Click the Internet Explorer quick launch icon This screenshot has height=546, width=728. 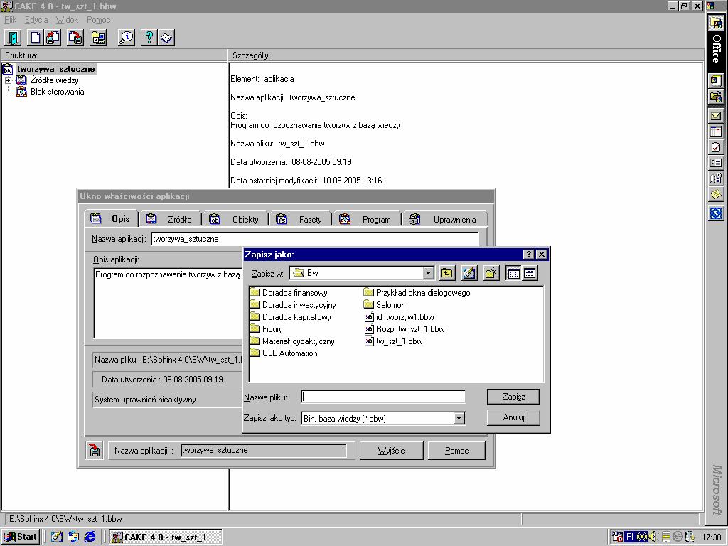click(x=90, y=537)
